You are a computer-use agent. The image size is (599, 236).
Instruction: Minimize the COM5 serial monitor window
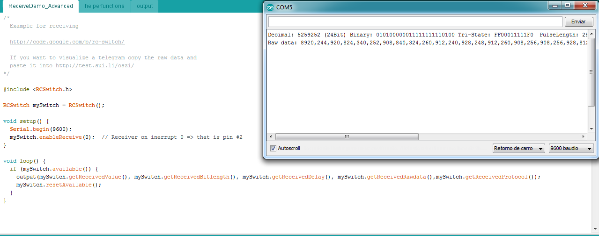pos(555,6)
